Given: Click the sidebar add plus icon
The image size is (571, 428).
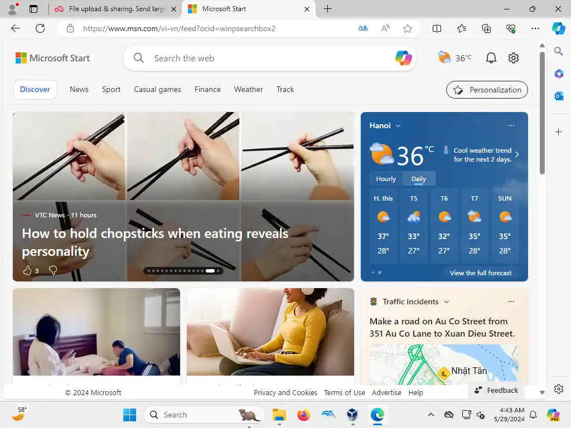Looking at the screenshot, I should [x=559, y=132].
